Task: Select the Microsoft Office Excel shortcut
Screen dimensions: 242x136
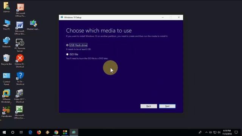Action: click(x=19, y=112)
